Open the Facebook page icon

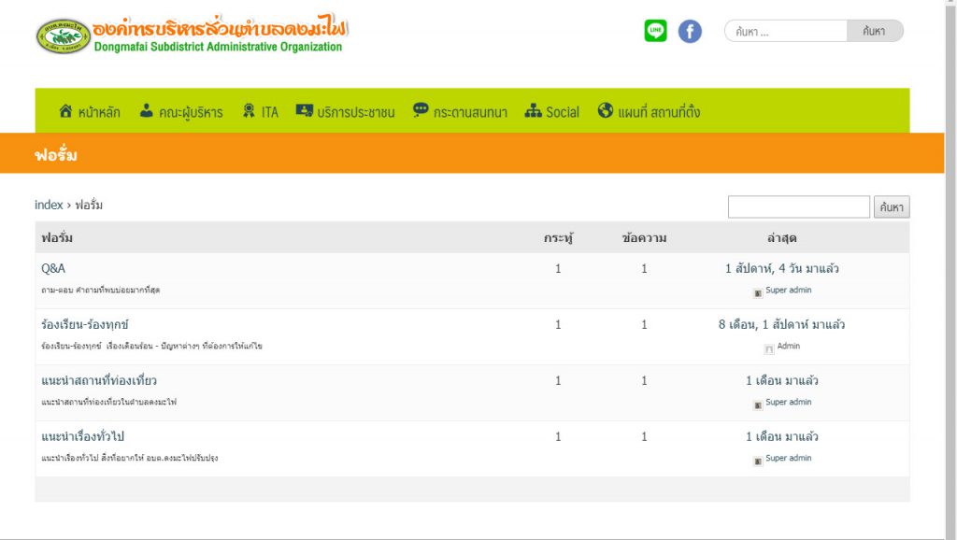tap(690, 31)
